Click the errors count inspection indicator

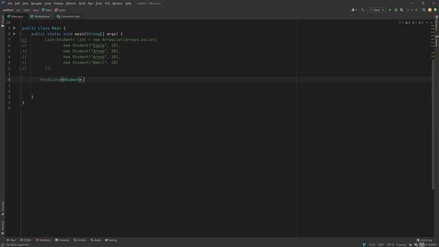coord(401,23)
